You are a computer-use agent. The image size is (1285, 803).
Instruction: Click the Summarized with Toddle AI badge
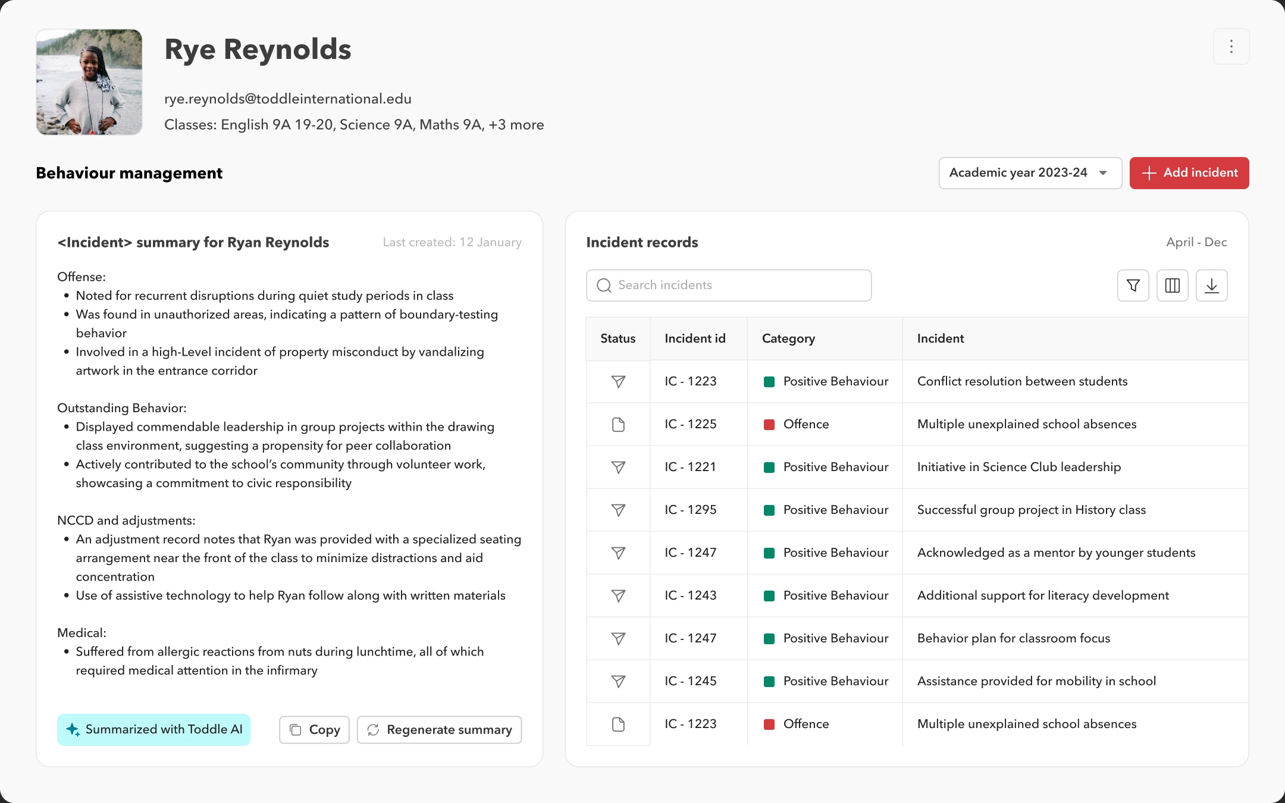pyautogui.click(x=154, y=730)
